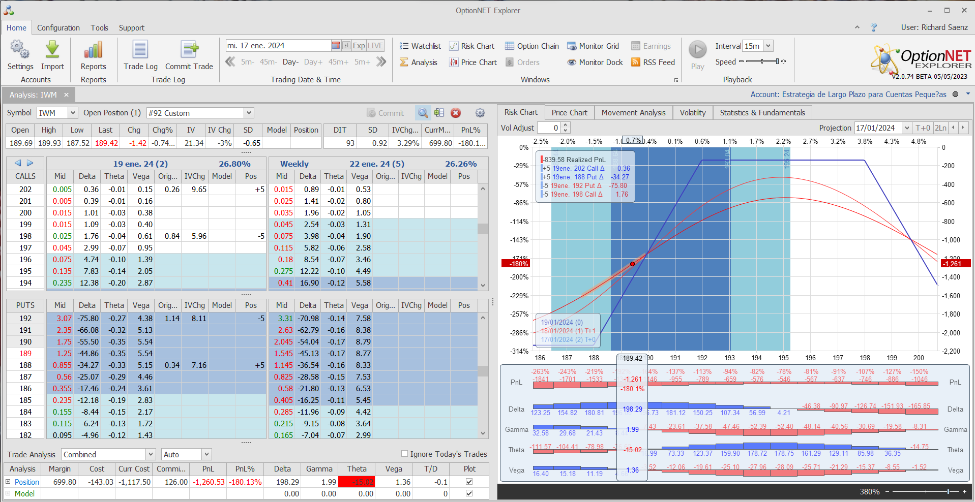This screenshot has height=502, width=975.
Task: Open the Option Chain window
Action: pyautogui.click(x=531, y=46)
